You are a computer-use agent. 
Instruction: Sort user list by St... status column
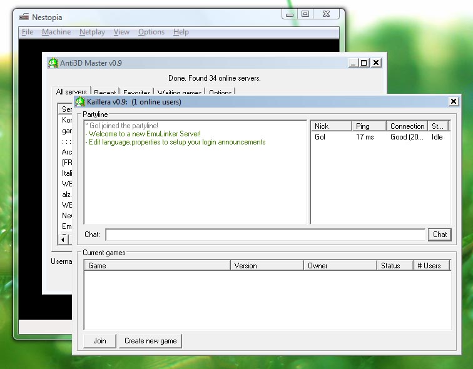coord(438,126)
